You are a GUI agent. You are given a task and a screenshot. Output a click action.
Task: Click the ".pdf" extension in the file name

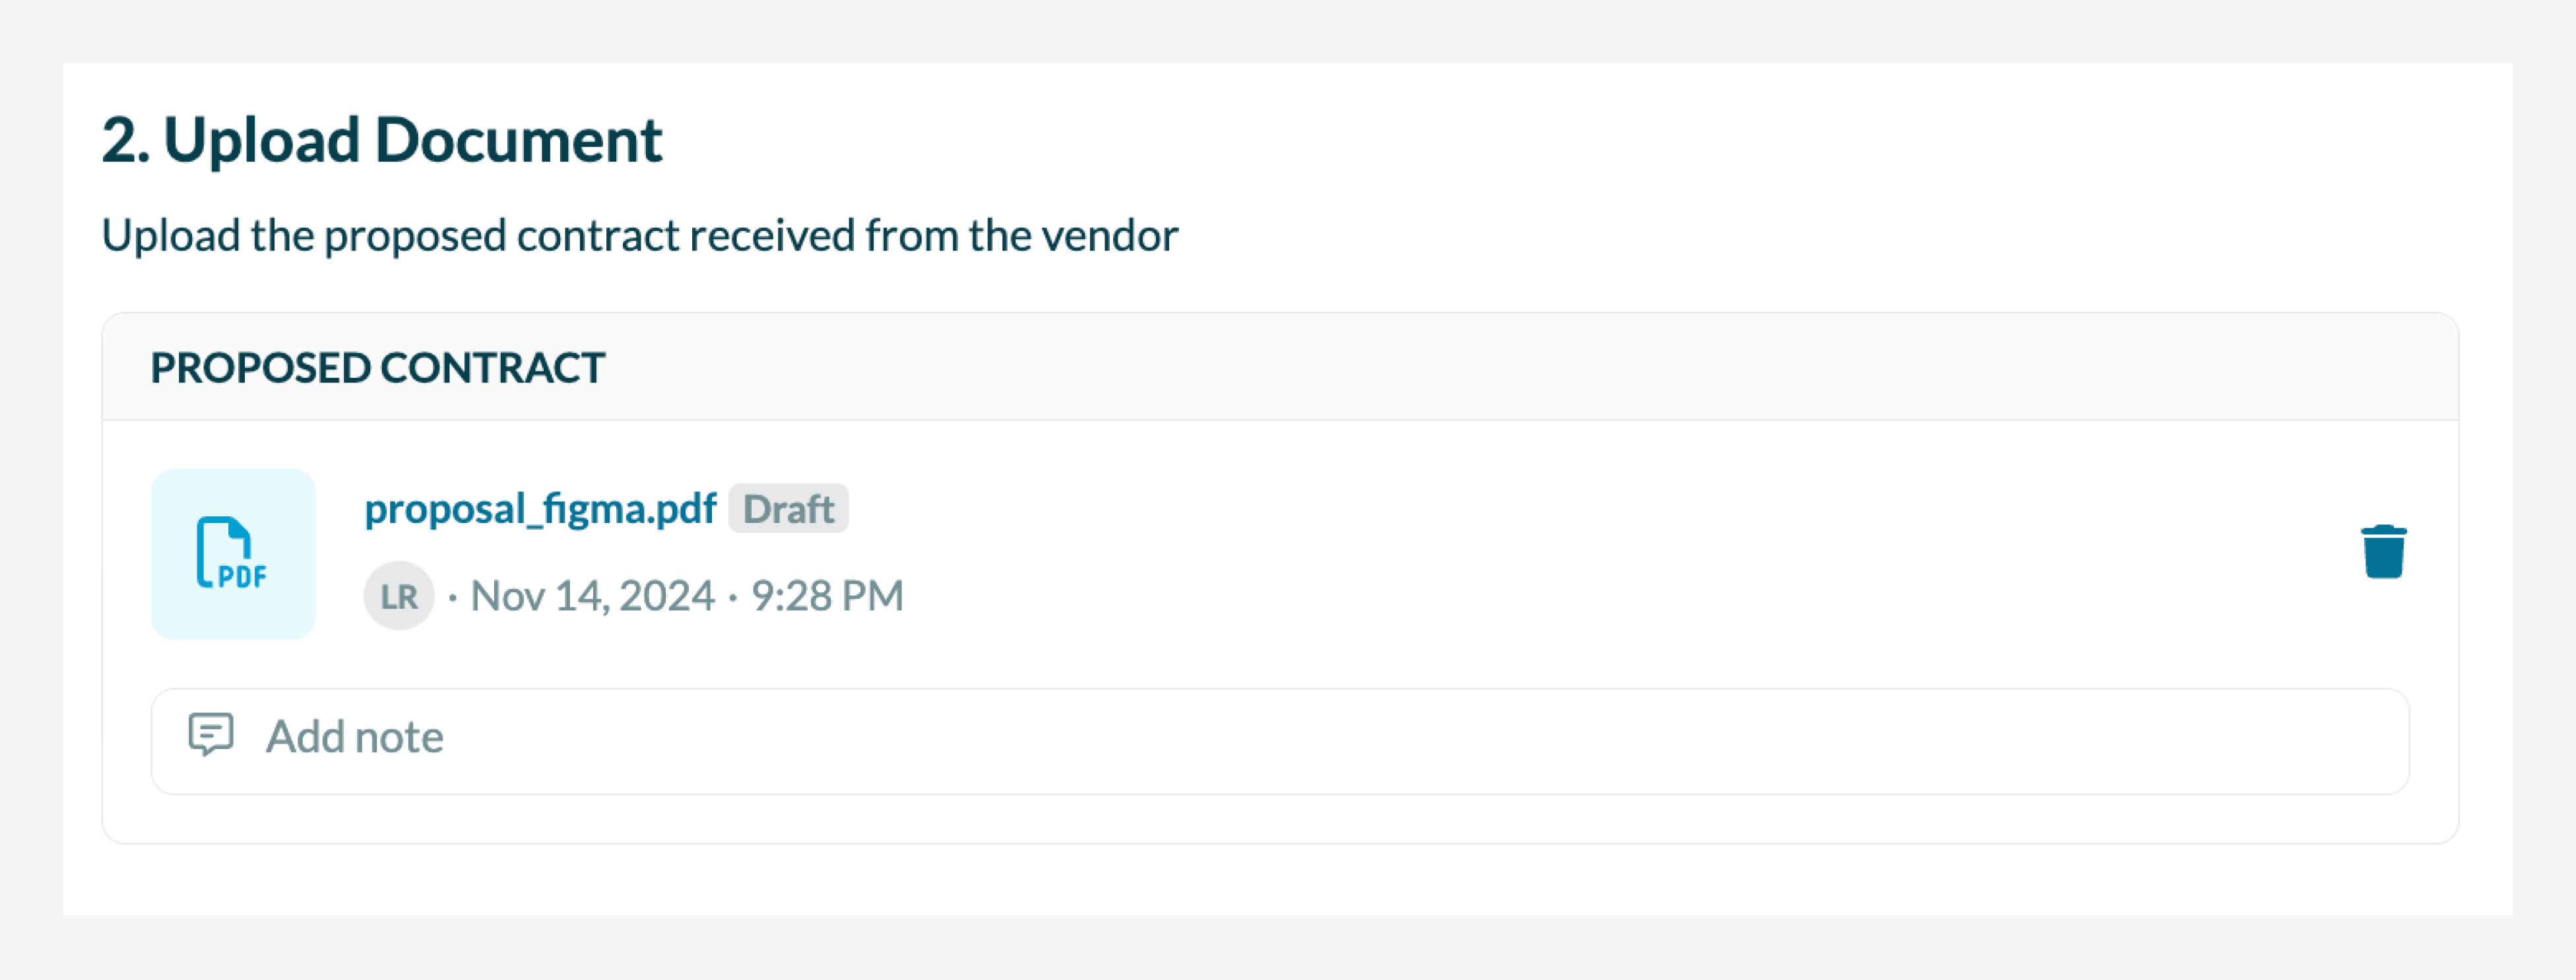(x=685, y=508)
